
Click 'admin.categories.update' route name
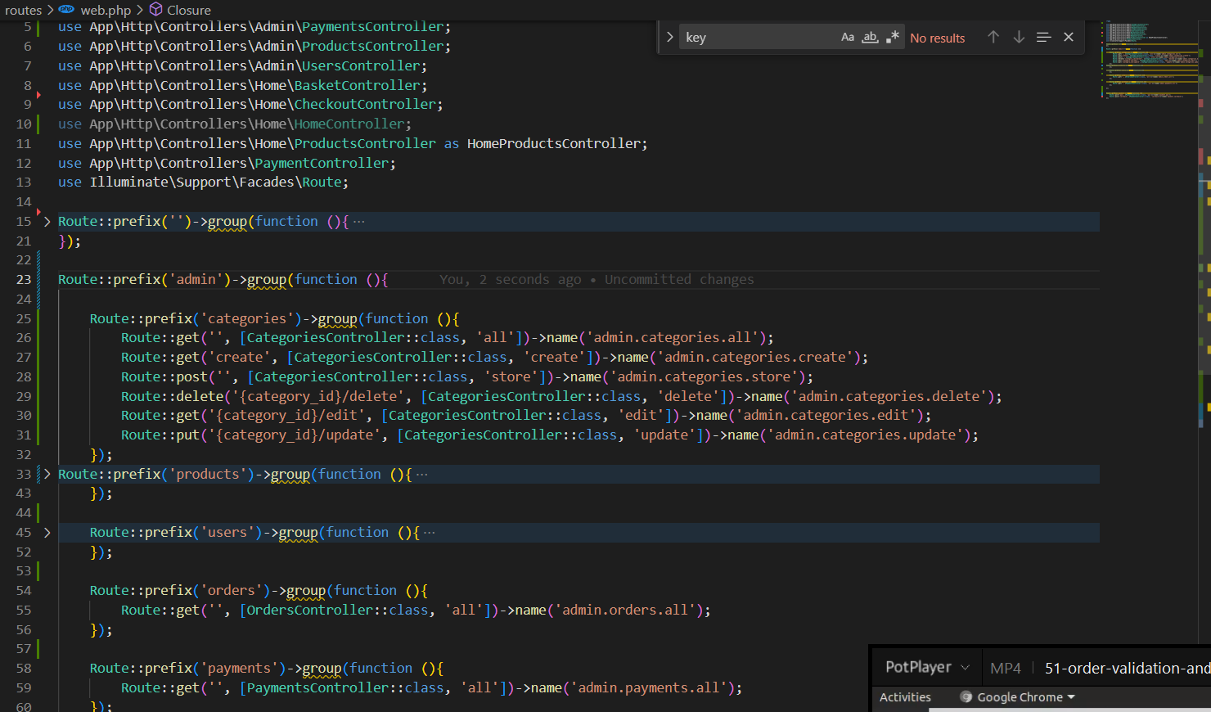click(865, 435)
